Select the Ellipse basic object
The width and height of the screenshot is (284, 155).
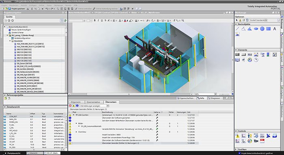click(x=256, y=29)
